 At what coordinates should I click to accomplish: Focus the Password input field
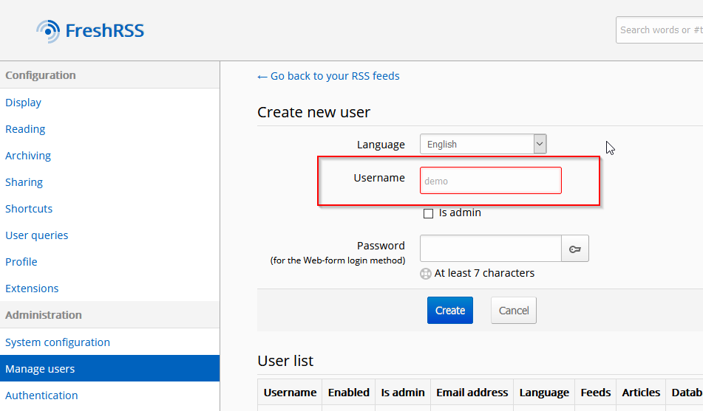(491, 249)
